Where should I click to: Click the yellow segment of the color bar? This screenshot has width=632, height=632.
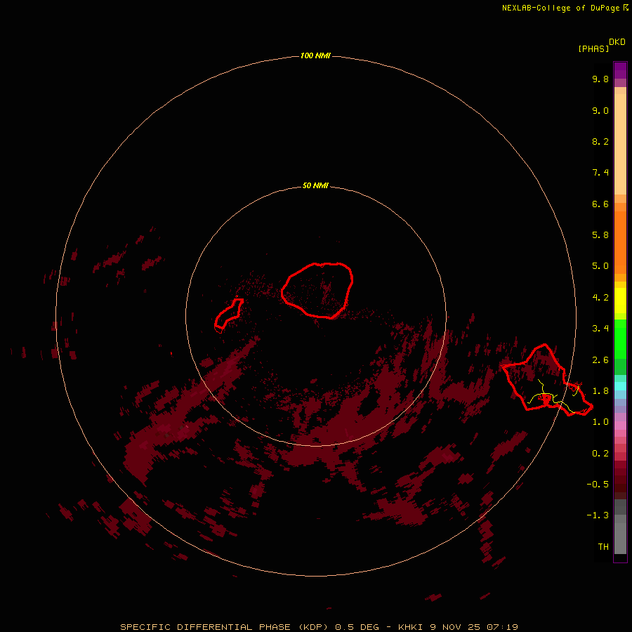pyautogui.click(x=620, y=301)
